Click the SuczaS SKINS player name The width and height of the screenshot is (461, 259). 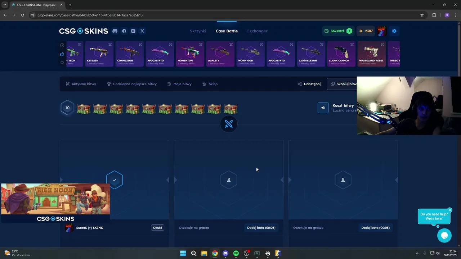[89, 228]
